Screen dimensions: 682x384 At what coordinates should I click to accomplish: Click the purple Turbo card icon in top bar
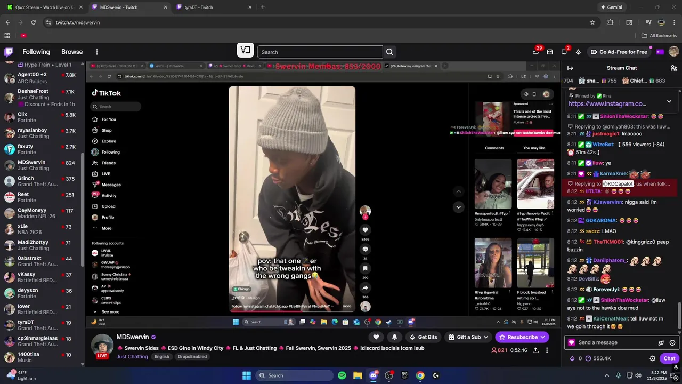660,52
